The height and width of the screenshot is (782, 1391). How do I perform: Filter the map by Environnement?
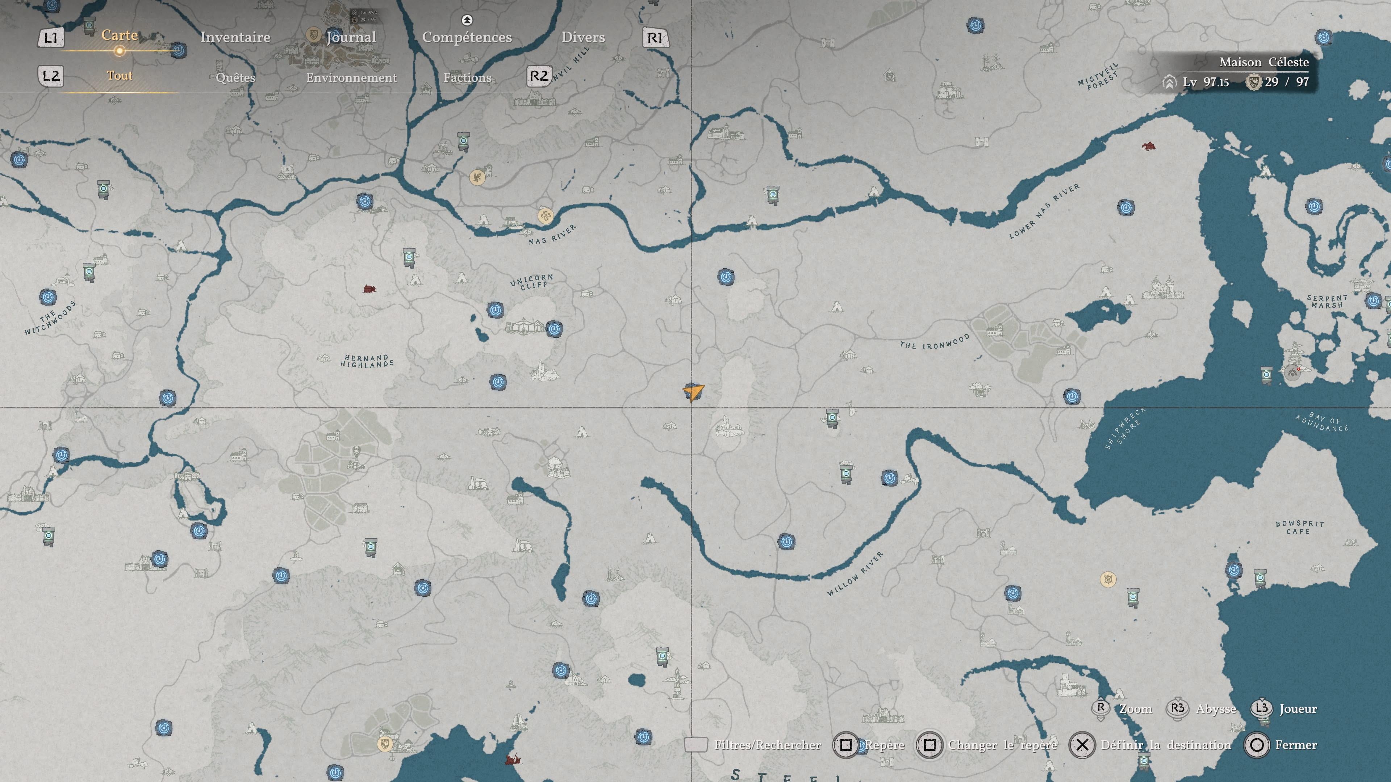351,78
